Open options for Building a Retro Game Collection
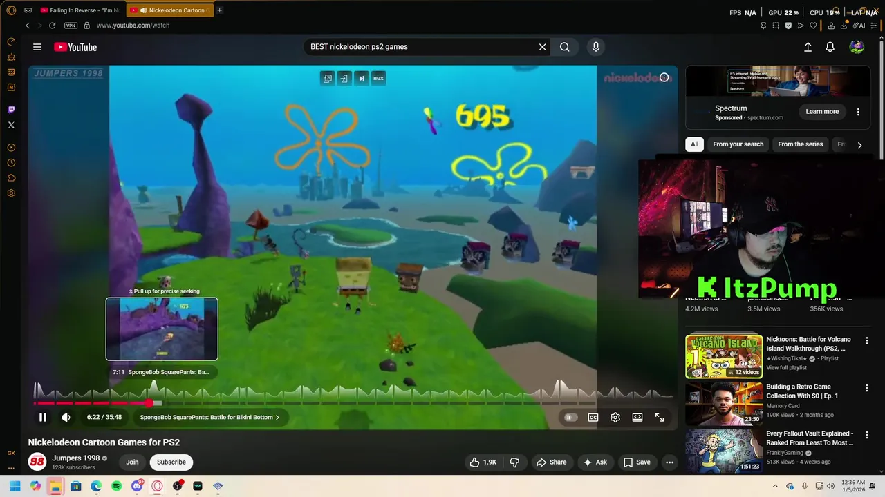The image size is (885, 497). pos(866,388)
